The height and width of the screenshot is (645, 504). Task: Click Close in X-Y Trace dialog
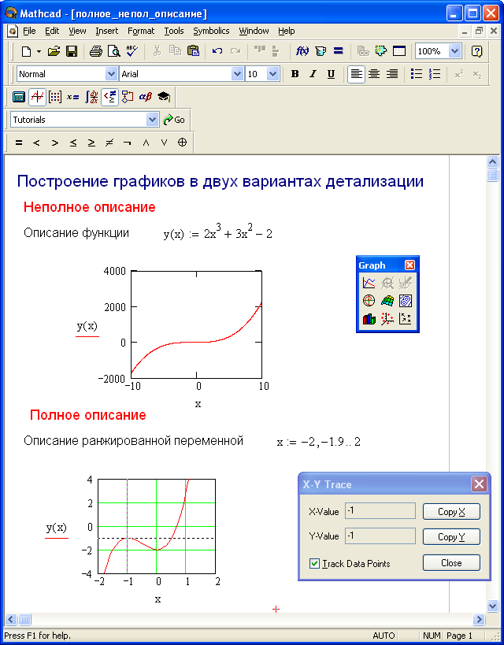click(451, 563)
